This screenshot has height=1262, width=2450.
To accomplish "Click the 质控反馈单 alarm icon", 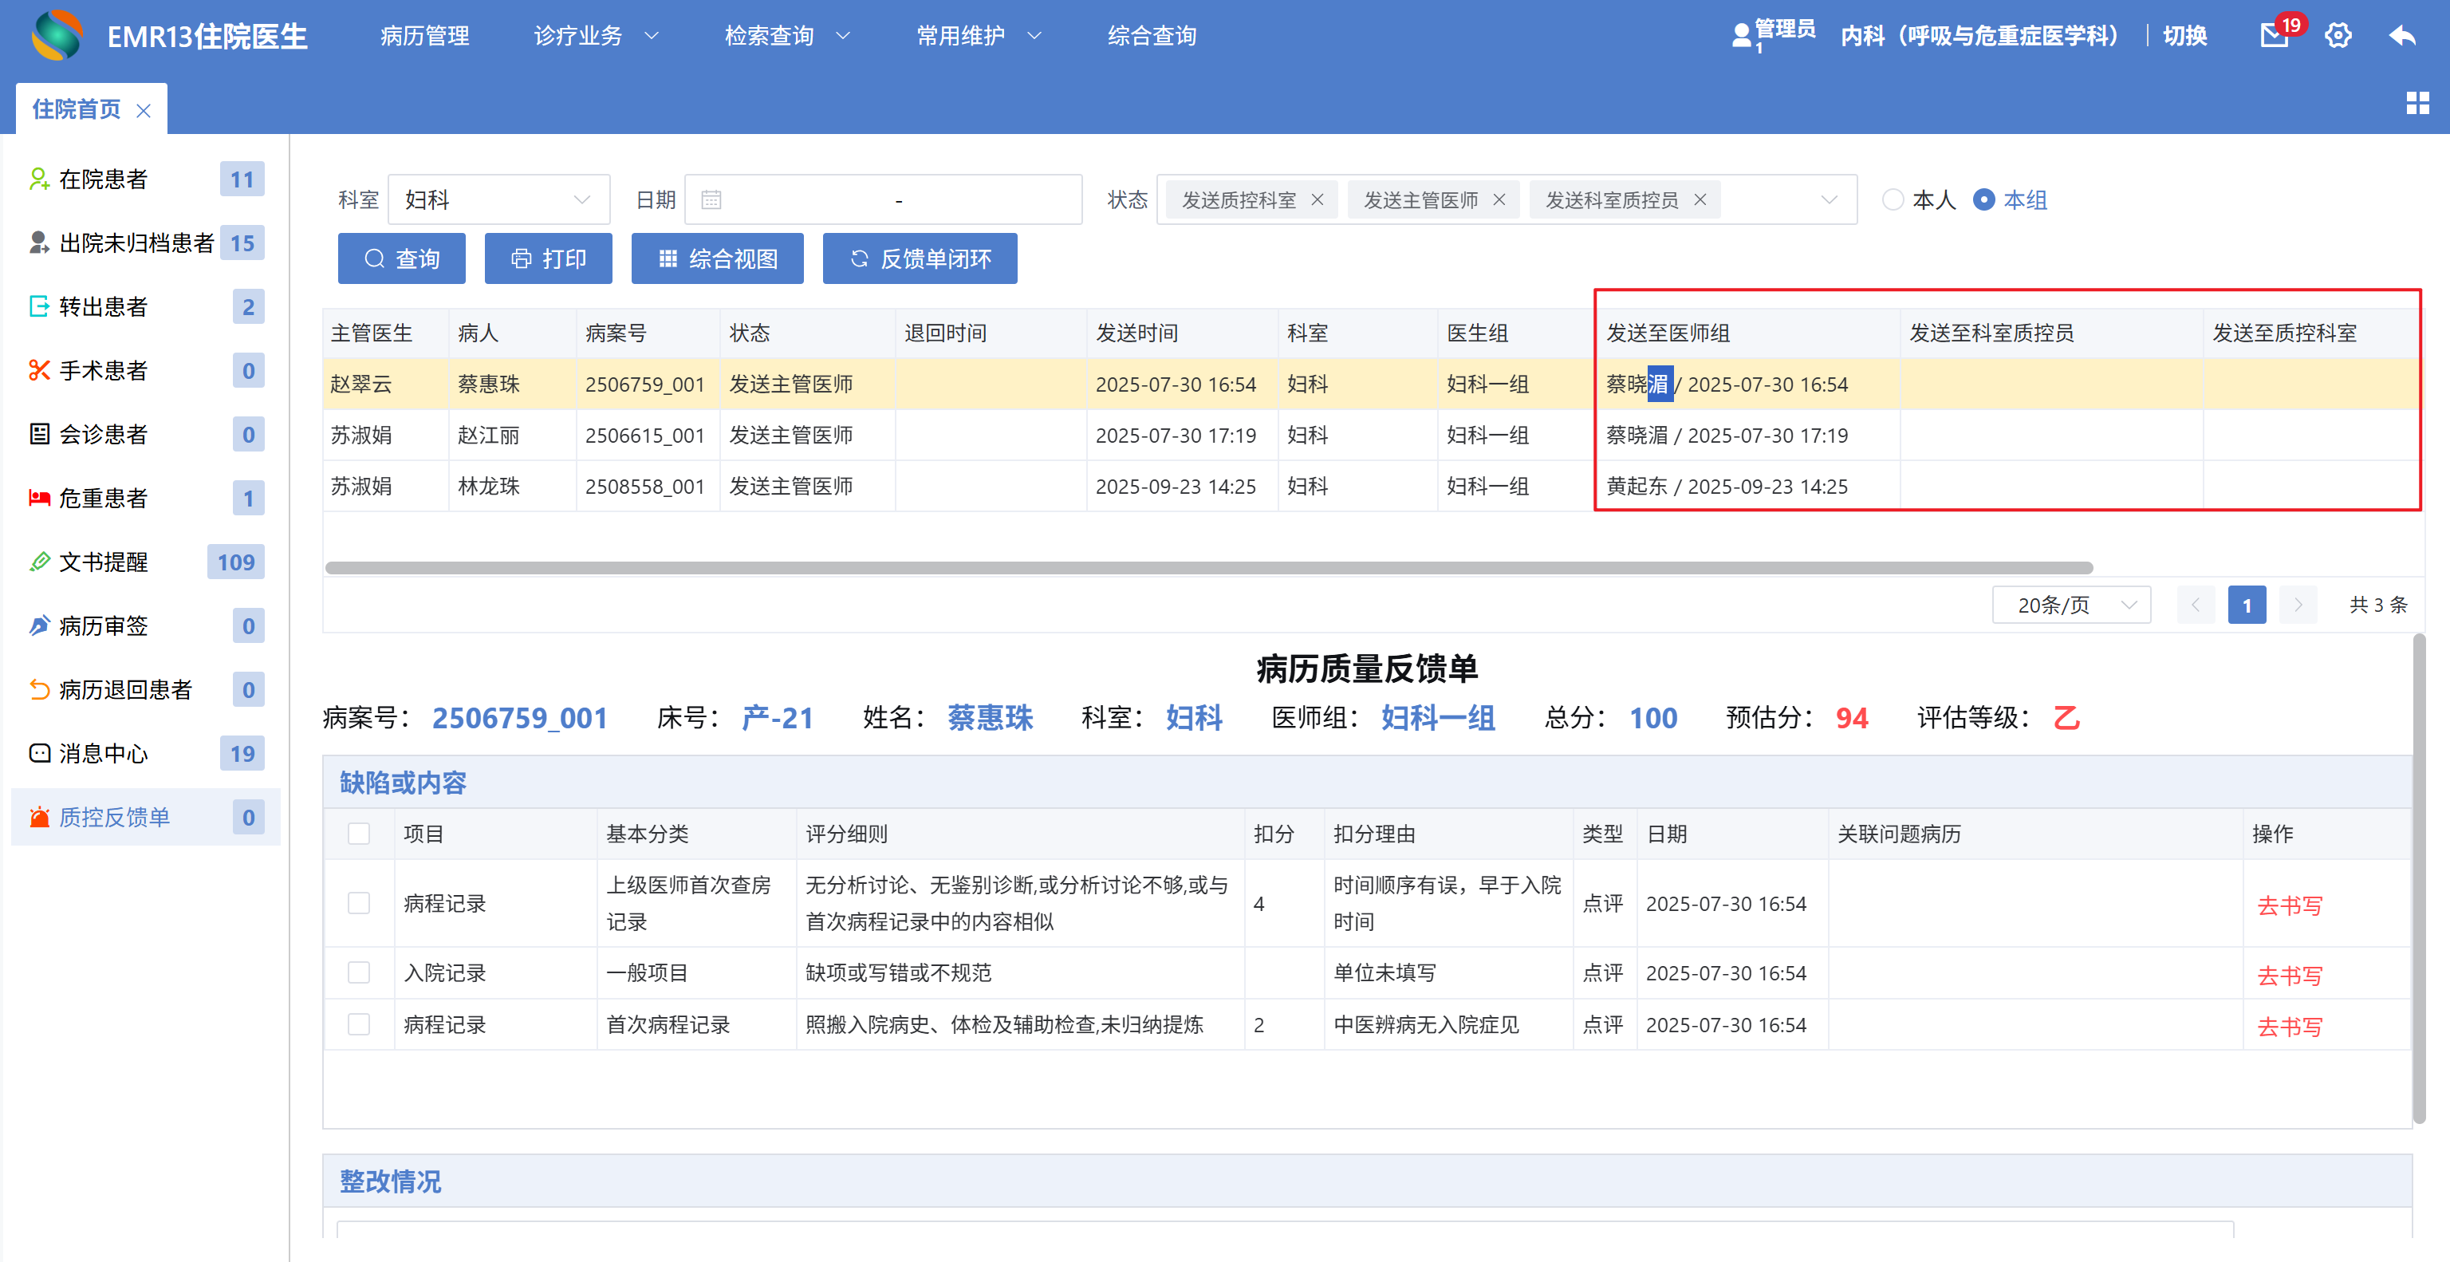I will coord(39,817).
